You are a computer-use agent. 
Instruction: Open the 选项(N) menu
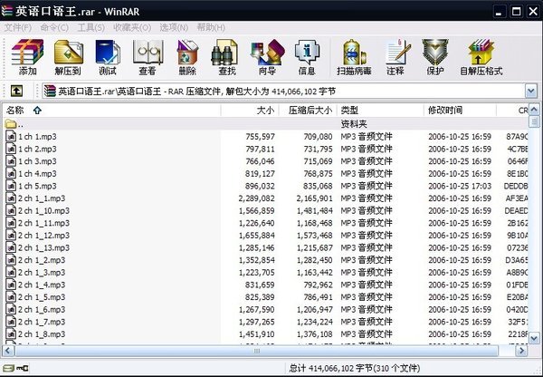tap(174, 28)
